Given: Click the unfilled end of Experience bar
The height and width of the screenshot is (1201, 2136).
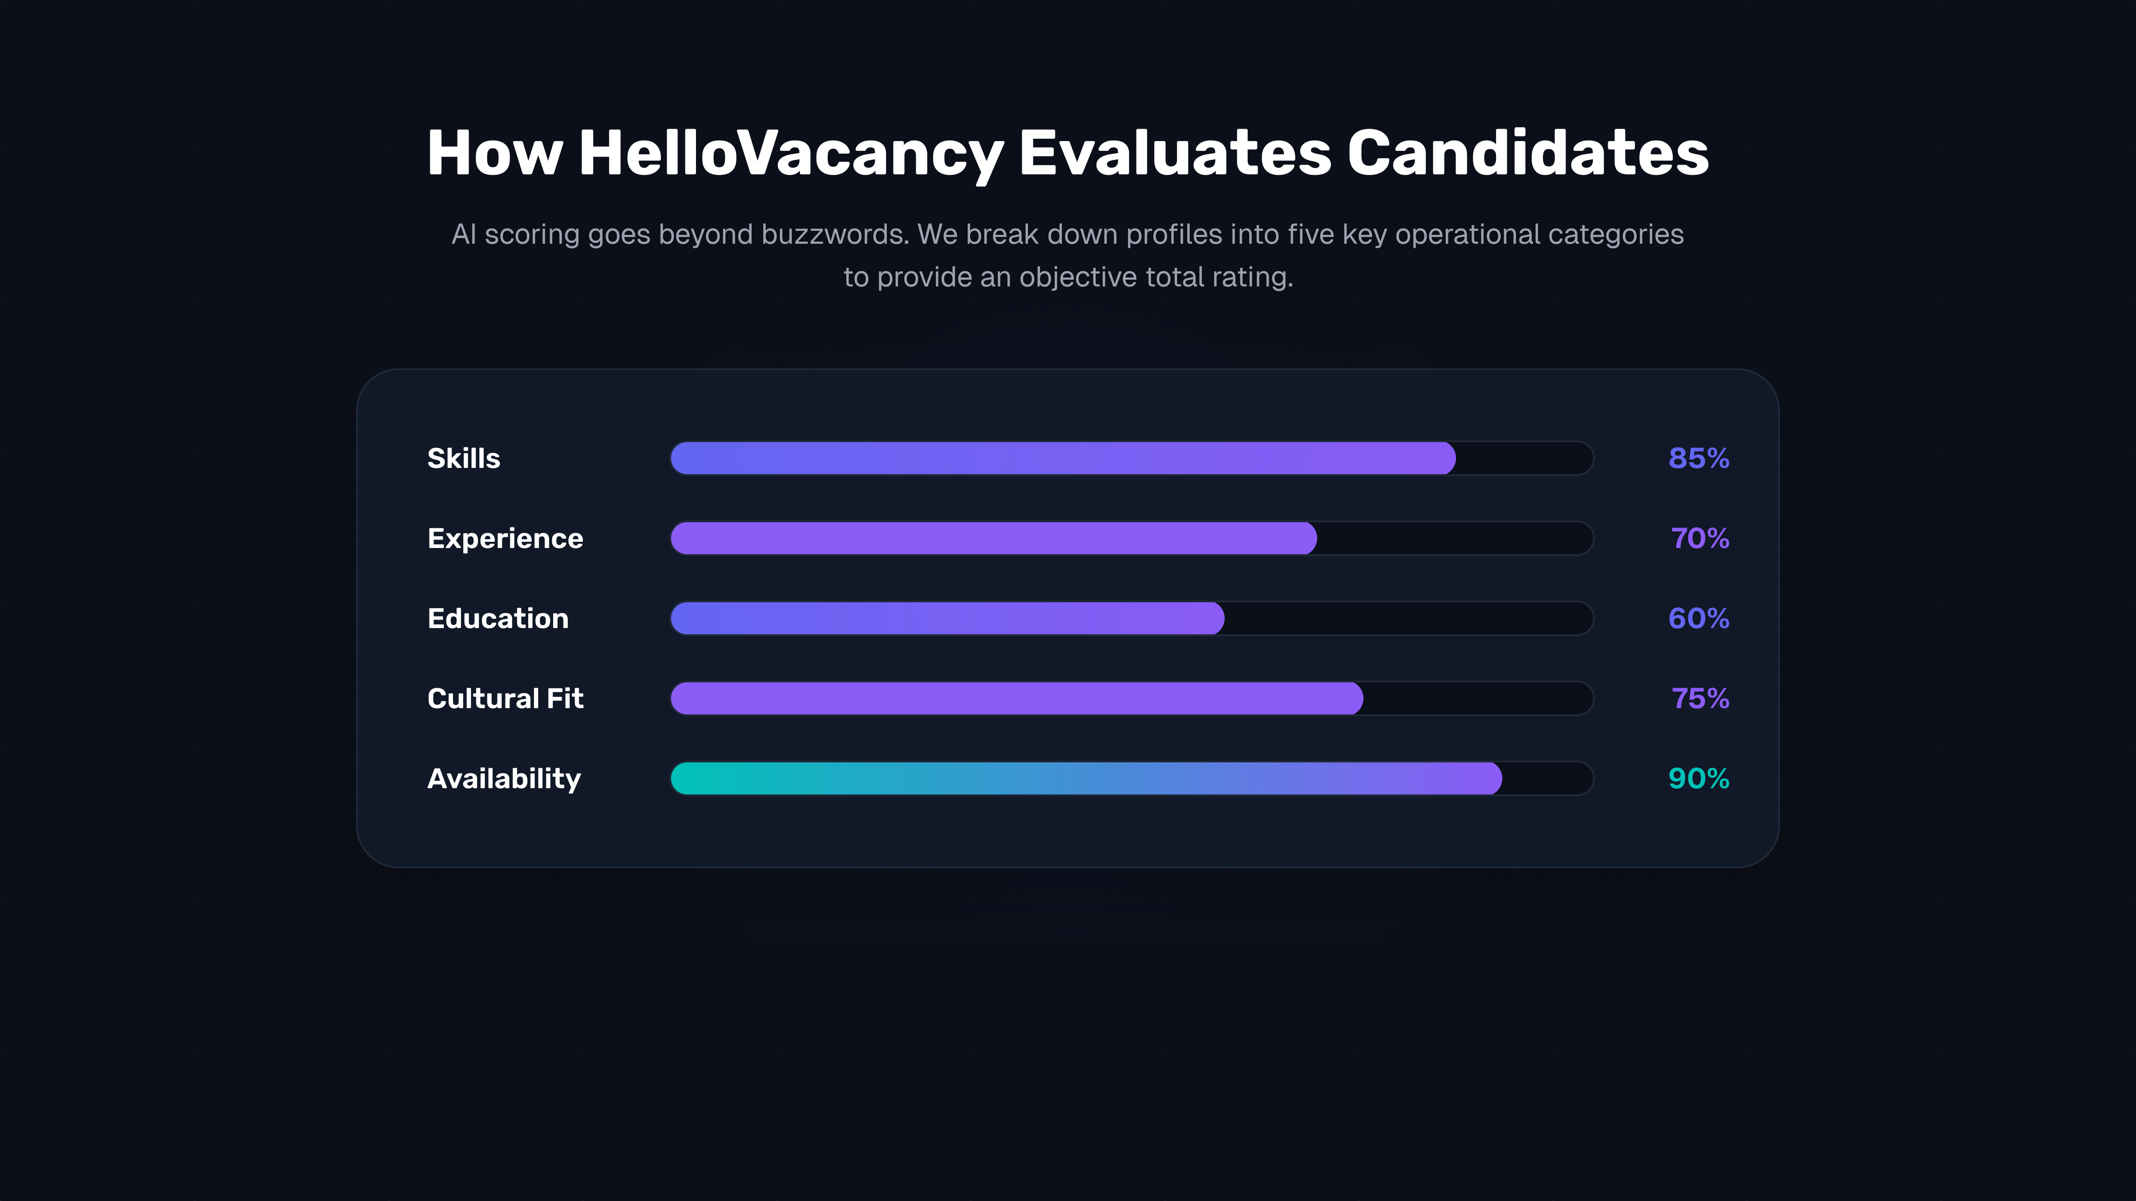Looking at the screenshot, I should [1454, 539].
